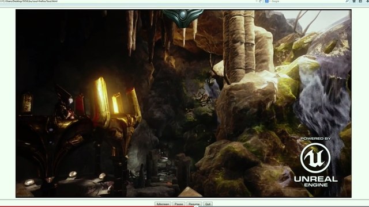Open the bookmarks list icon
This screenshot has height=207, width=369.
[x=360, y=1]
